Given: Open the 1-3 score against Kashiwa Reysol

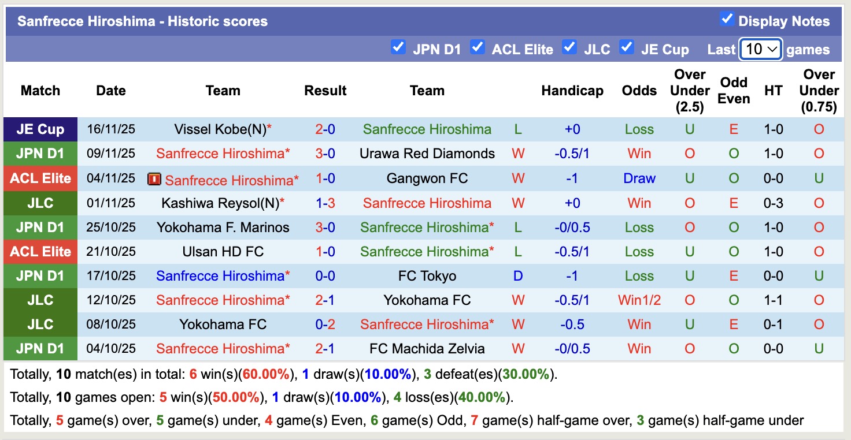Looking at the screenshot, I should pos(325,203).
